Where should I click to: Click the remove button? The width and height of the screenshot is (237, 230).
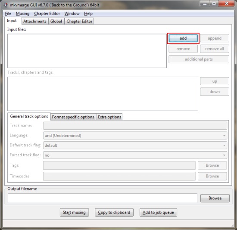click(183, 49)
